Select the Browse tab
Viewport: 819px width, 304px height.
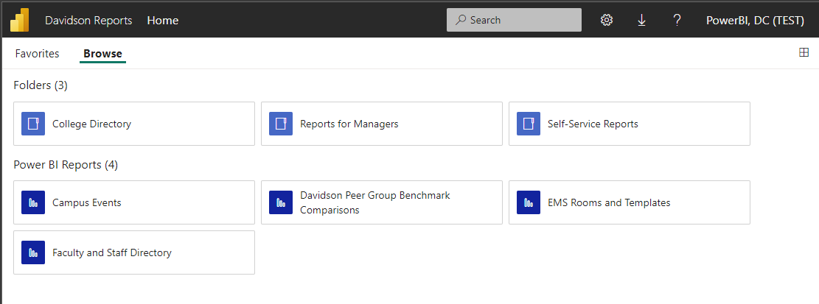click(x=103, y=54)
